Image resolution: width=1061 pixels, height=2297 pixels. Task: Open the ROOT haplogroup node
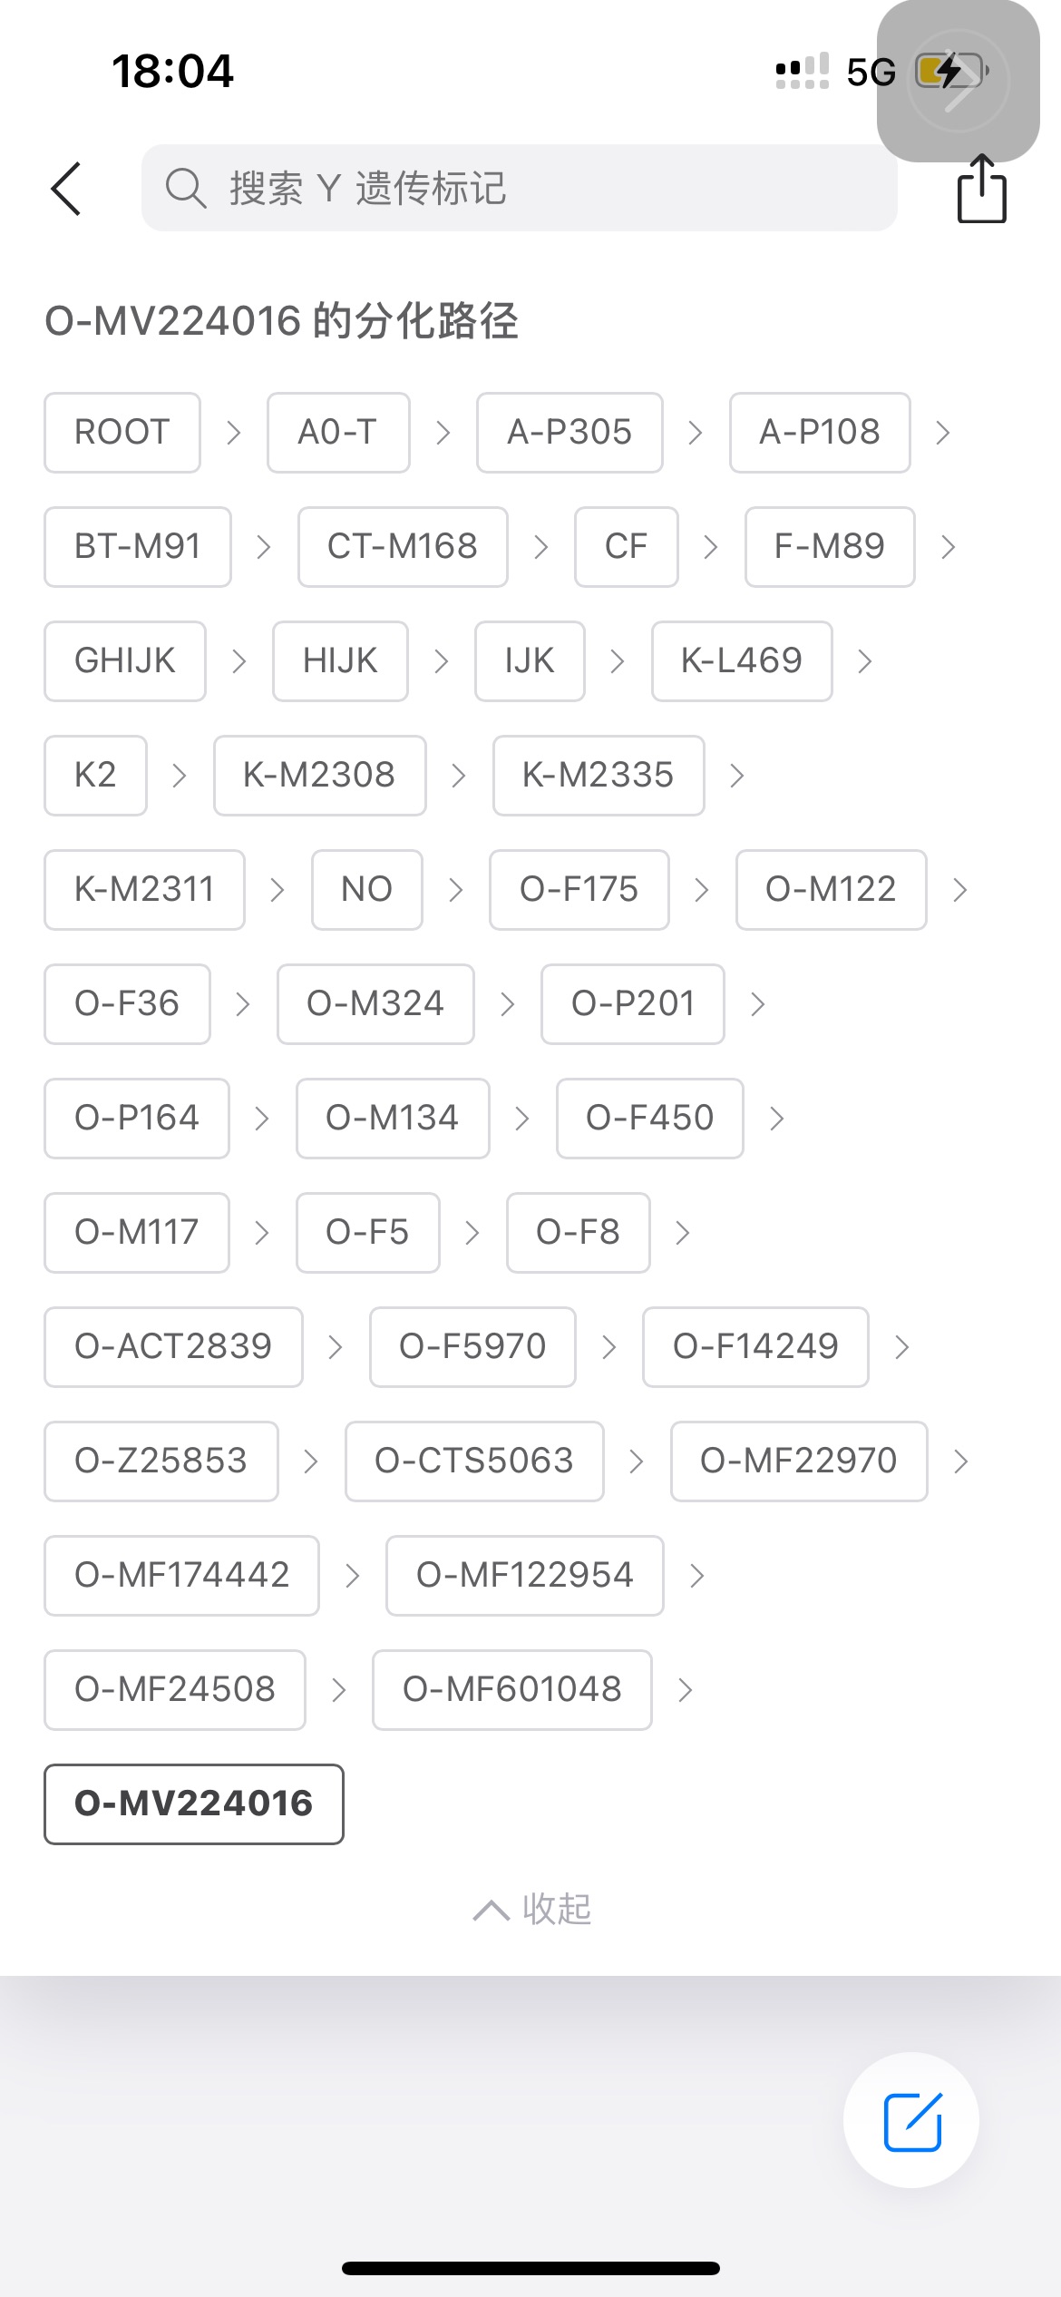point(122,433)
